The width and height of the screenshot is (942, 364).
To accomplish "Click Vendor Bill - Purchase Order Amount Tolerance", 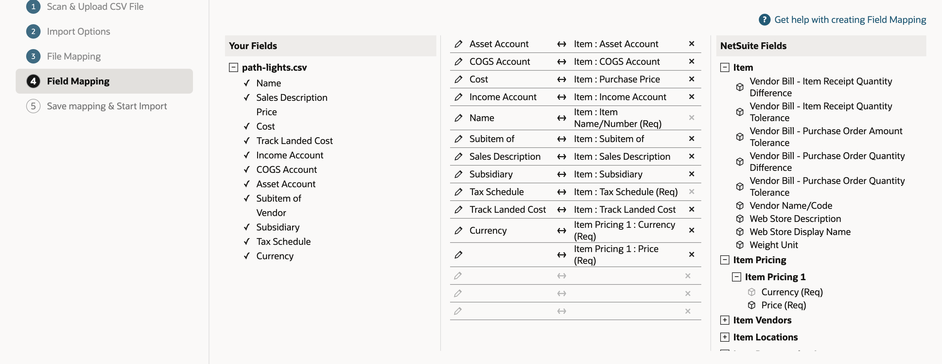I will pos(826,137).
